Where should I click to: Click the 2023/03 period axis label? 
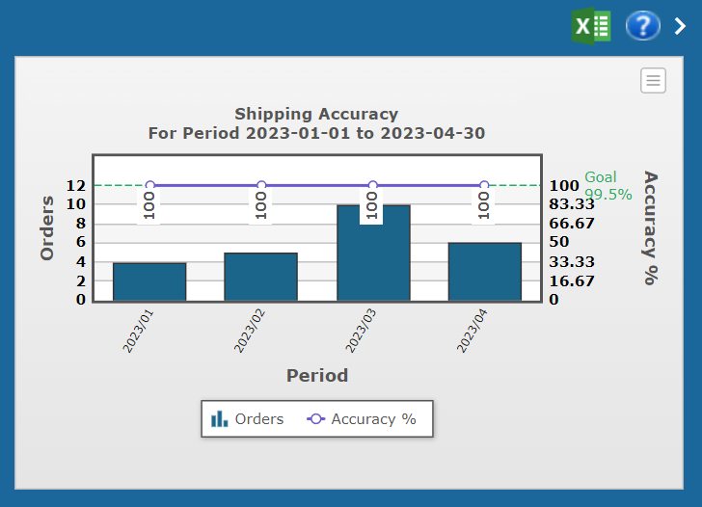[x=360, y=330]
